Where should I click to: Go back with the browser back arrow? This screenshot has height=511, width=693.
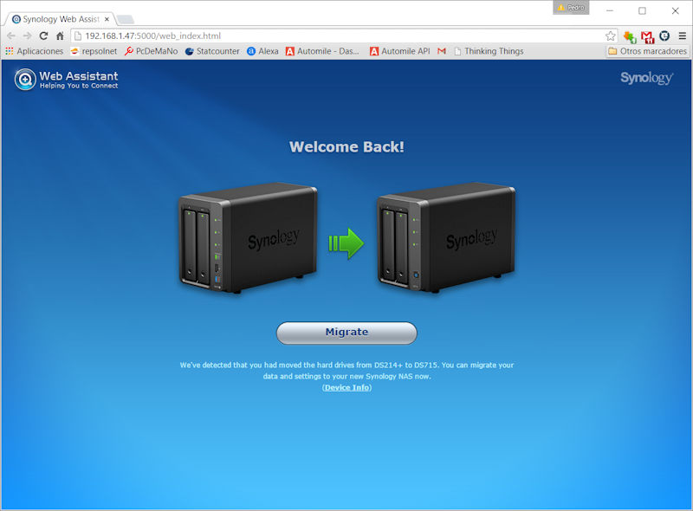point(11,36)
